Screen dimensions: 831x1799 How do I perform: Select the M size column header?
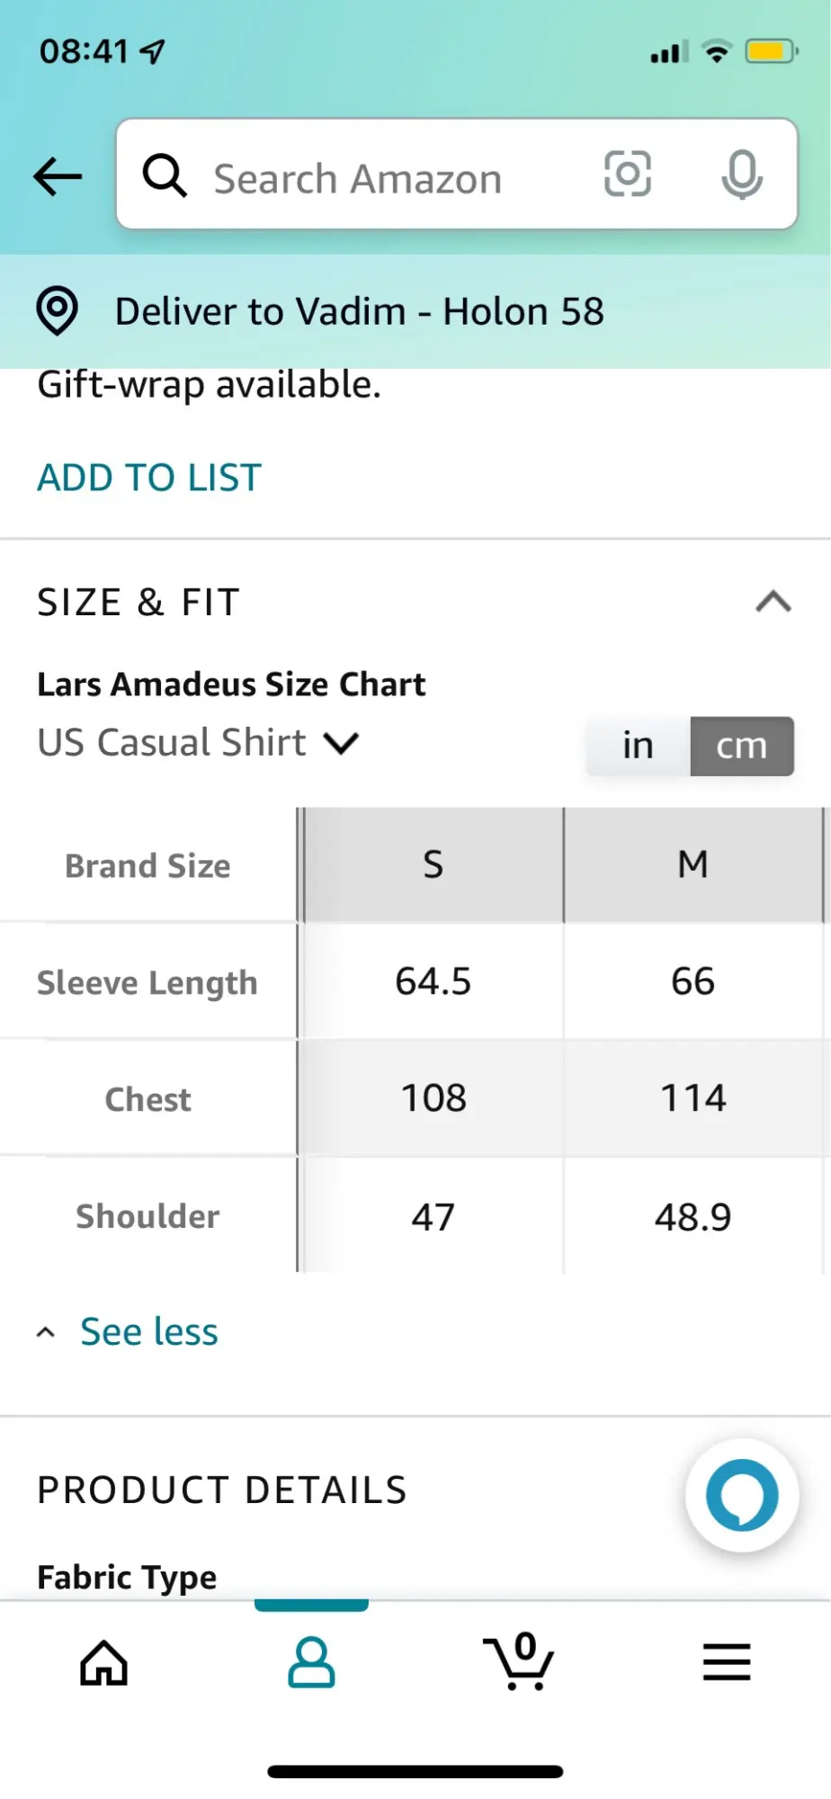click(692, 864)
